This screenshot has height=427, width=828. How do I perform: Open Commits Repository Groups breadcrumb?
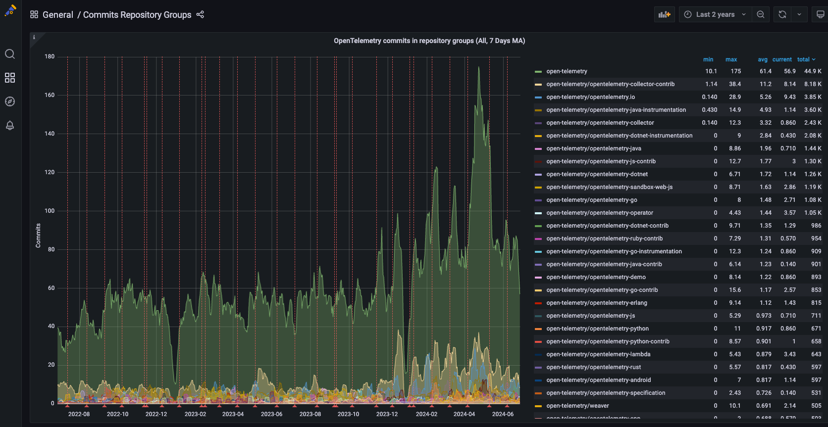point(137,15)
